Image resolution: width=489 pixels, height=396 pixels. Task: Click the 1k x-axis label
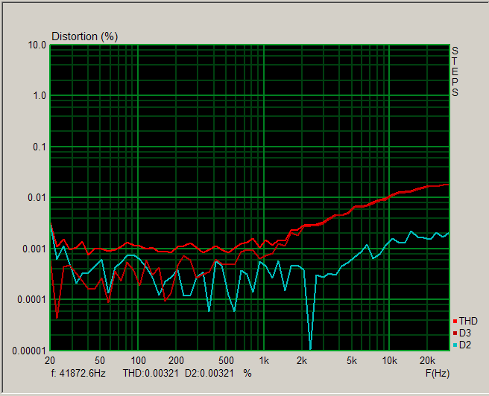coord(264,360)
